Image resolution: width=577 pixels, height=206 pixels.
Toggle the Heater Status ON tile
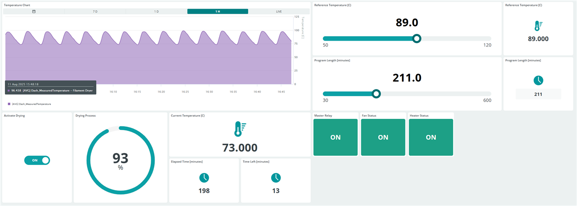[x=431, y=137]
